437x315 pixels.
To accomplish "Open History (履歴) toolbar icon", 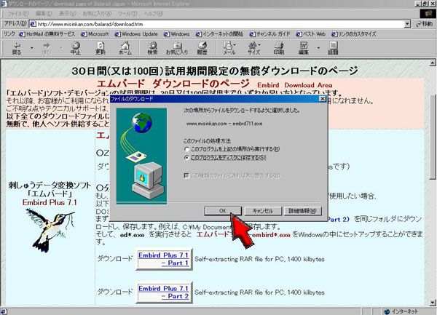I will [x=202, y=48].
